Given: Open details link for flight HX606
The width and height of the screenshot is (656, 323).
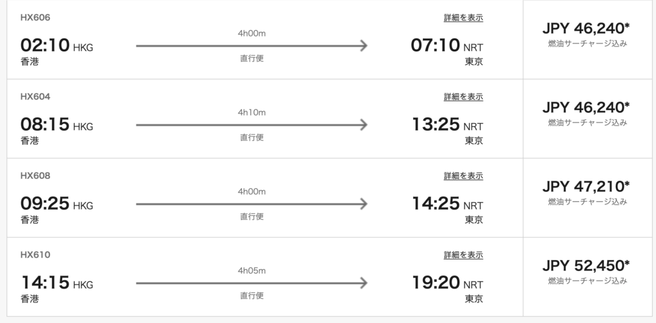Looking at the screenshot, I should [463, 18].
